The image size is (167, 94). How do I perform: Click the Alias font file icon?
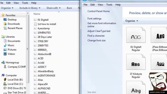35,80
